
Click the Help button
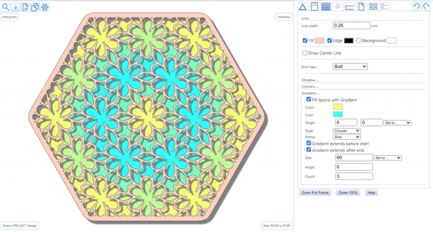pos(371,193)
